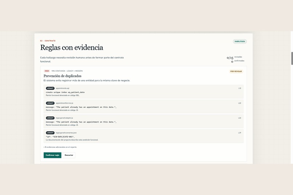Image resolution: width=293 pixels, height=195 pixels.
Task: Click "La documentación del proyecto describe esta condición funcional."
Action: [72, 140]
